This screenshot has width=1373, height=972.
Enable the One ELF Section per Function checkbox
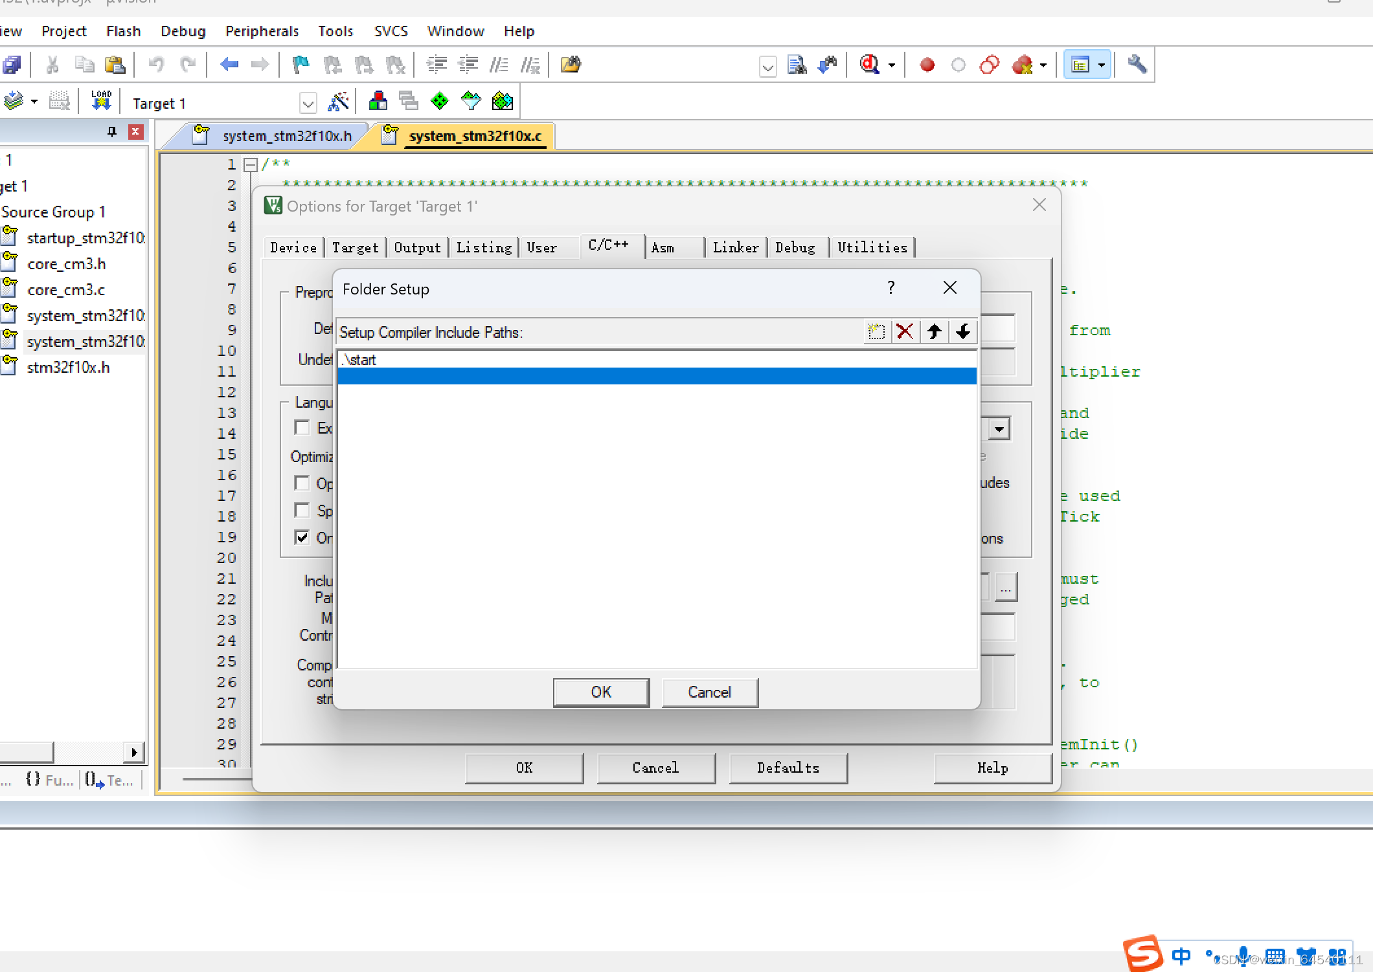(x=302, y=537)
